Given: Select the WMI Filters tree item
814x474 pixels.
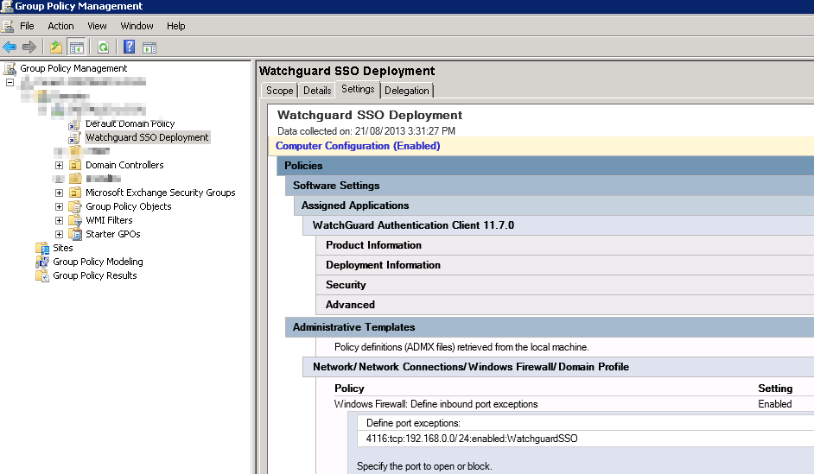Looking at the screenshot, I should coord(109,220).
